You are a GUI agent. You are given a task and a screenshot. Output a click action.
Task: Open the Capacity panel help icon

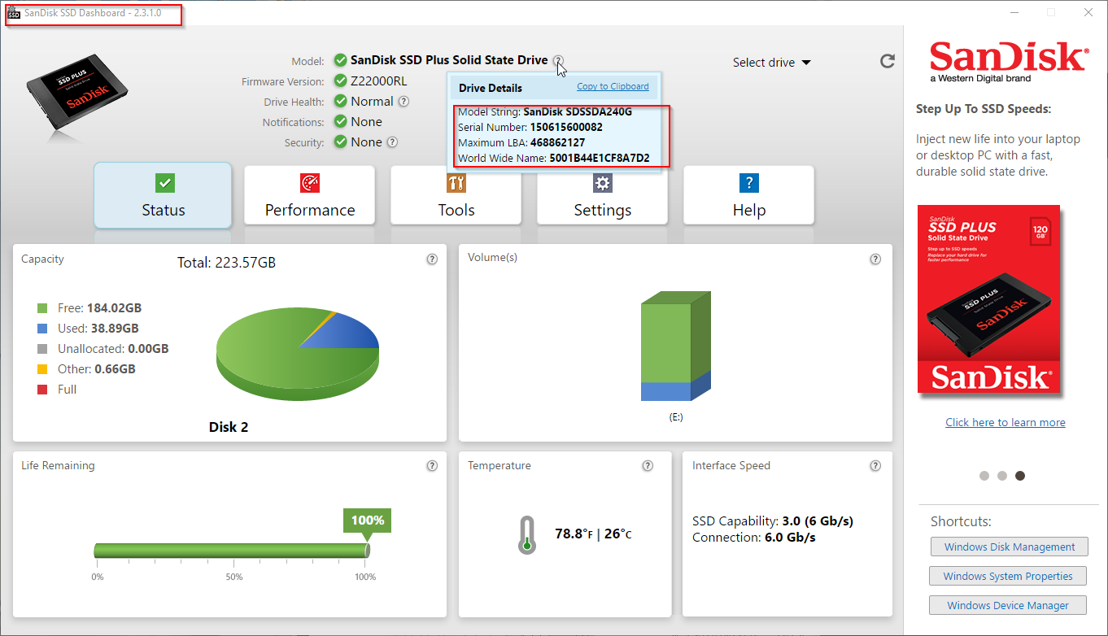pos(432,259)
